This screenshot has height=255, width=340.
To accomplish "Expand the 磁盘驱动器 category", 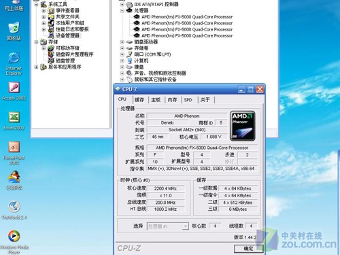I will (122, 42).
